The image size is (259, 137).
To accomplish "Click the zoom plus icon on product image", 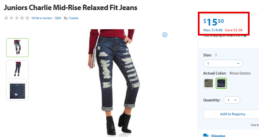I will pyautogui.click(x=165, y=35).
